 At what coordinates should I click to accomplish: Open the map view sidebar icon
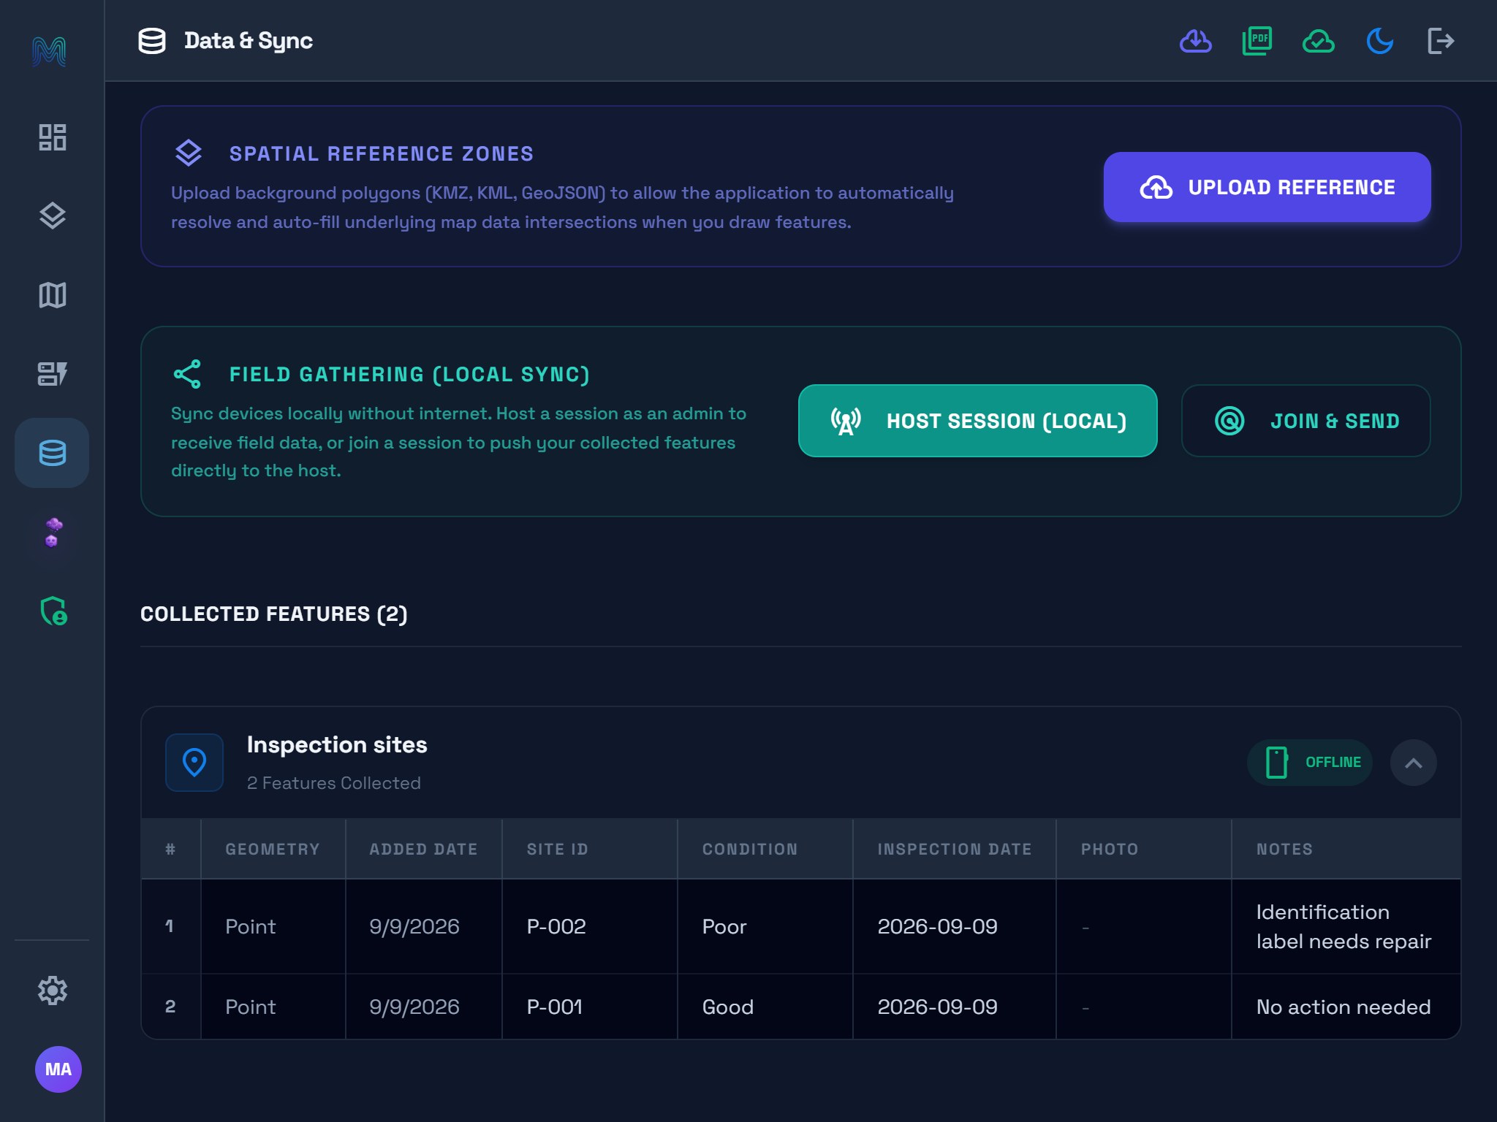[52, 295]
